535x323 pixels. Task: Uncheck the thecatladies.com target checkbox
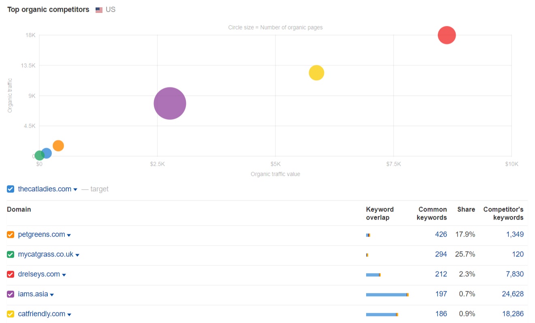point(11,189)
